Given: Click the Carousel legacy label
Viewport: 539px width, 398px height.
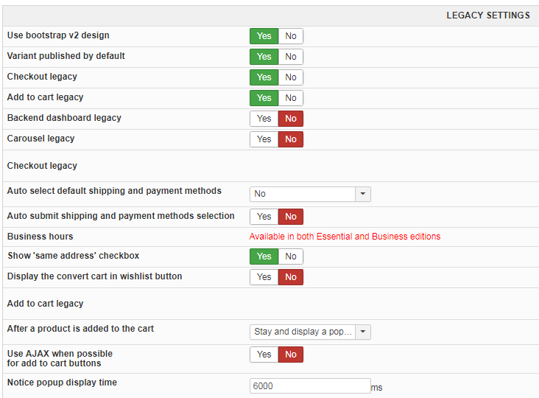Looking at the screenshot, I should point(41,139).
